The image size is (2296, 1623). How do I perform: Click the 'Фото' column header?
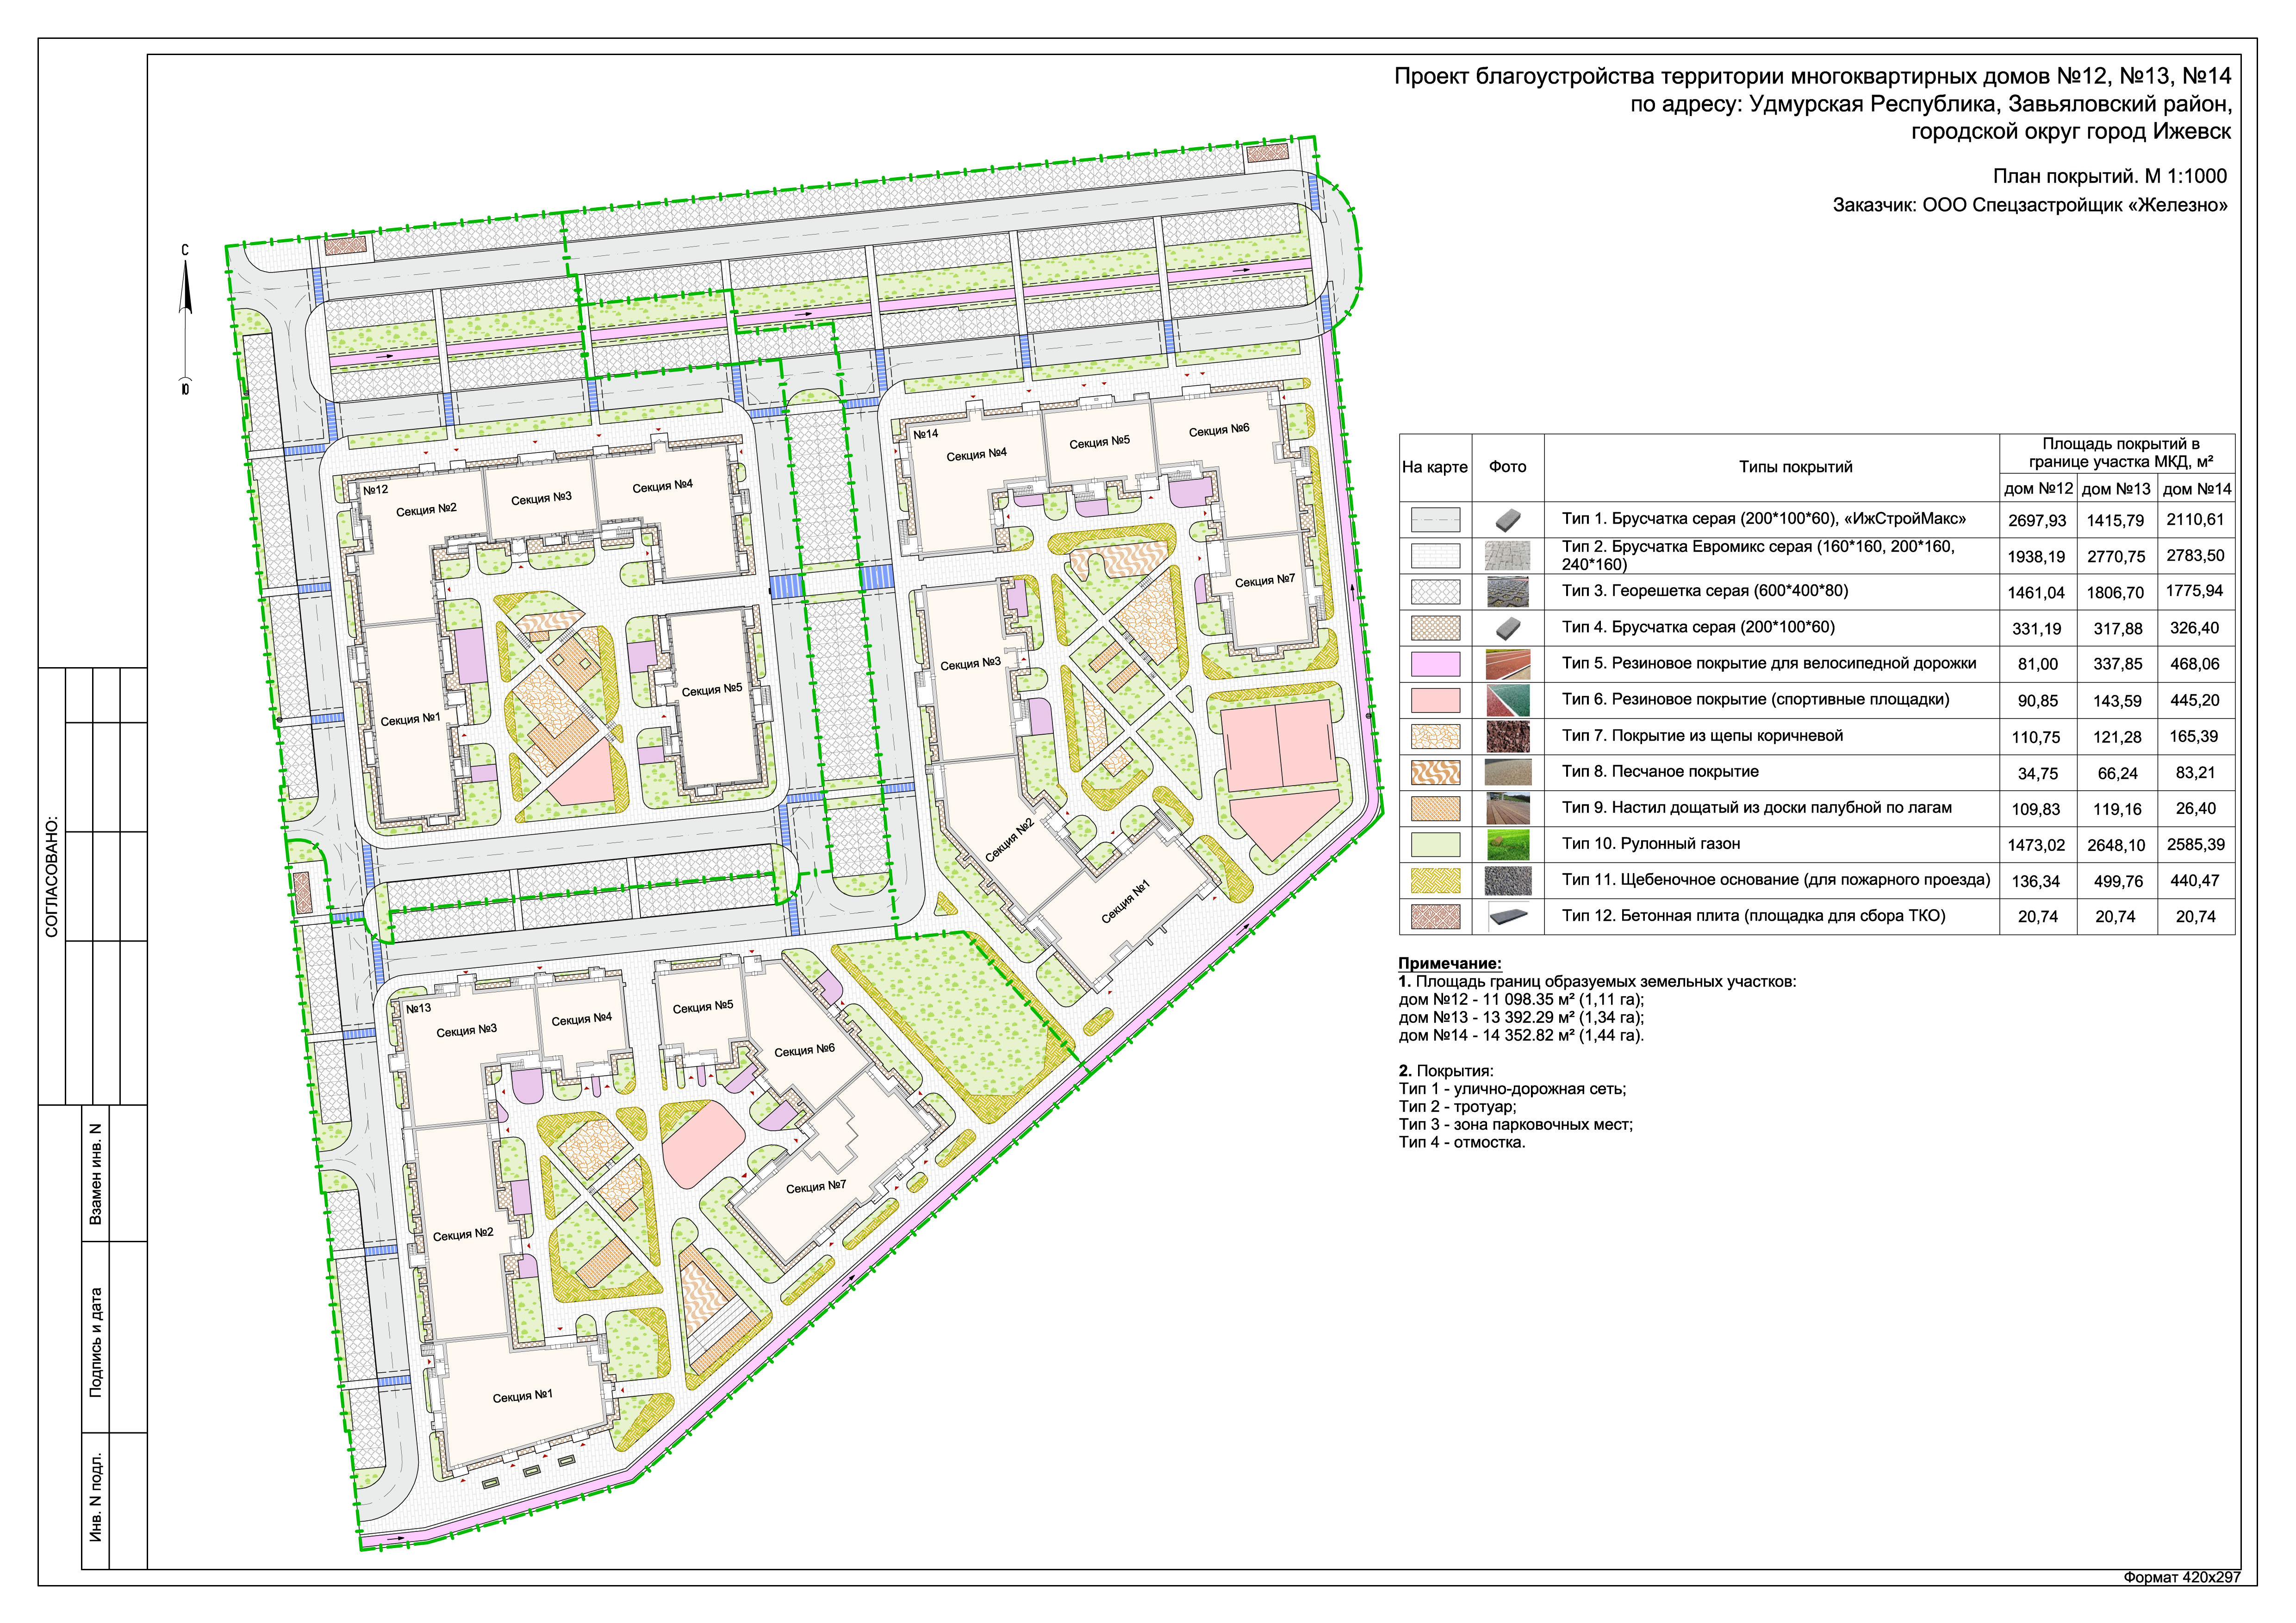(x=1508, y=467)
